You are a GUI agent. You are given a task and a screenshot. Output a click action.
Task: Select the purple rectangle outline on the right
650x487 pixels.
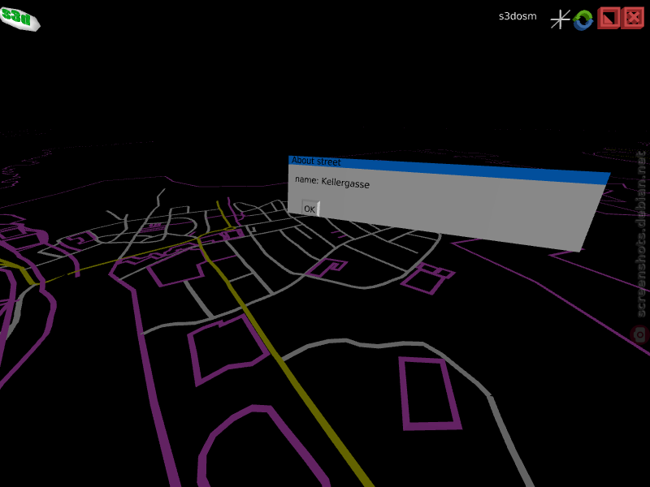click(431, 394)
